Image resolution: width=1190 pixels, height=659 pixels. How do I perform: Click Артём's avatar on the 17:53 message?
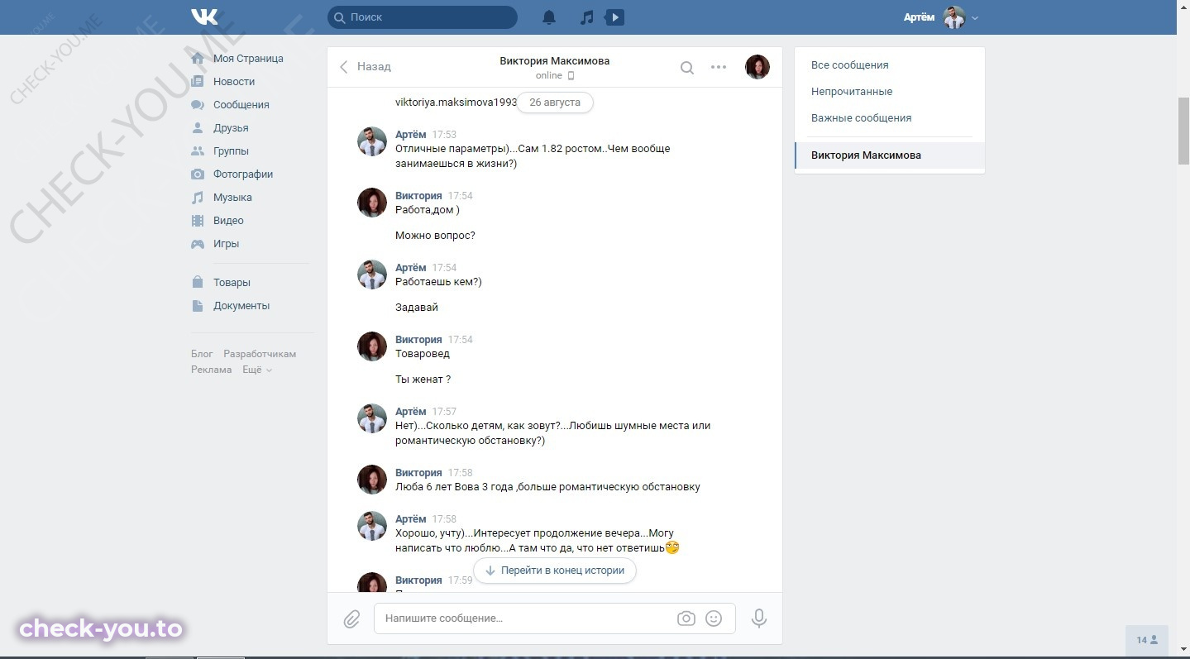(x=372, y=141)
